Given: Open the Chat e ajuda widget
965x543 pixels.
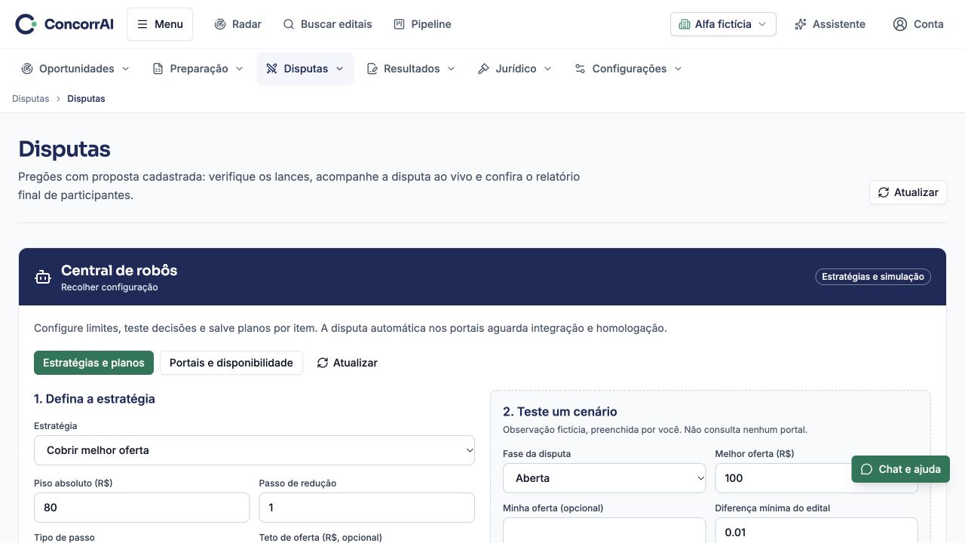Looking at the screenshot, I should coord(900,469).
